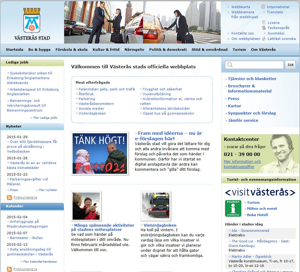Click the visit västerås logo
Screen dimensions: 300x272
pos(260,192)
